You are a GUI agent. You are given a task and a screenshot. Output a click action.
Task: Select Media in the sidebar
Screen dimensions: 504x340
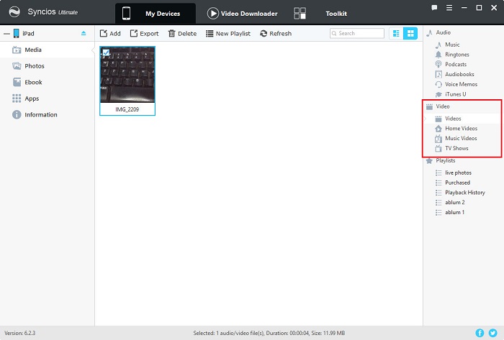pos(48,50)
